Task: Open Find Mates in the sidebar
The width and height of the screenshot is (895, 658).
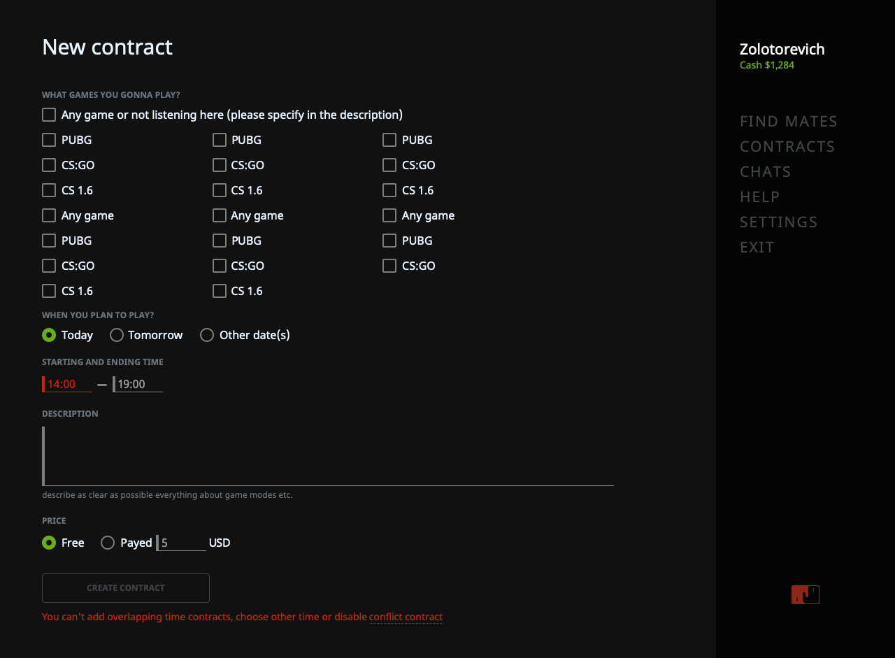Action: click(789, 121)
